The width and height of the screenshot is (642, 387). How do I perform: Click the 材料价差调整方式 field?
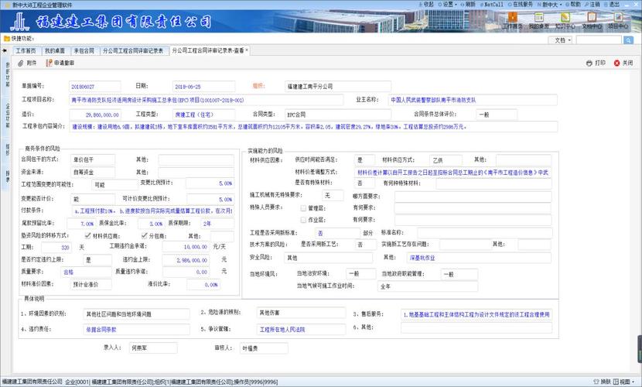click(x=452, y=173)
